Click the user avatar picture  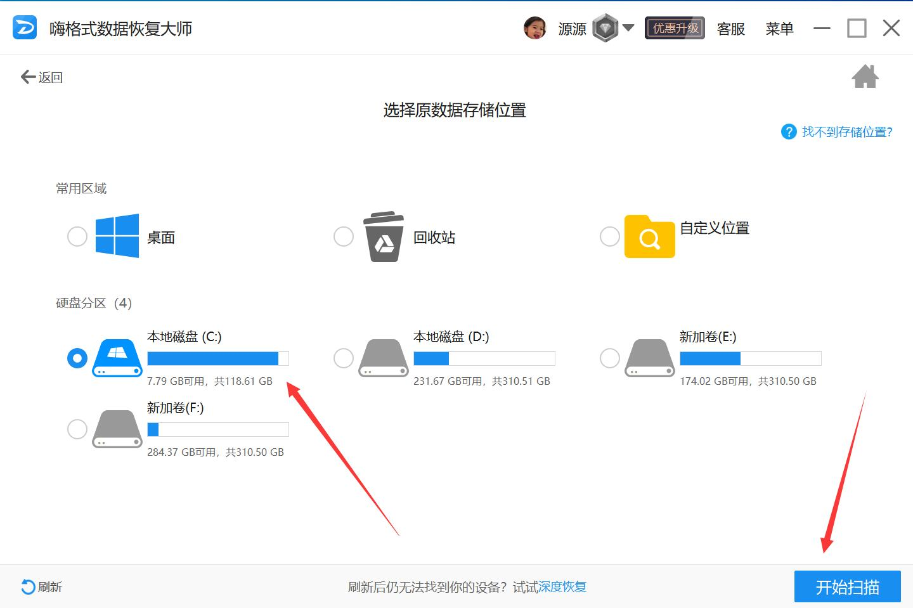534,29
